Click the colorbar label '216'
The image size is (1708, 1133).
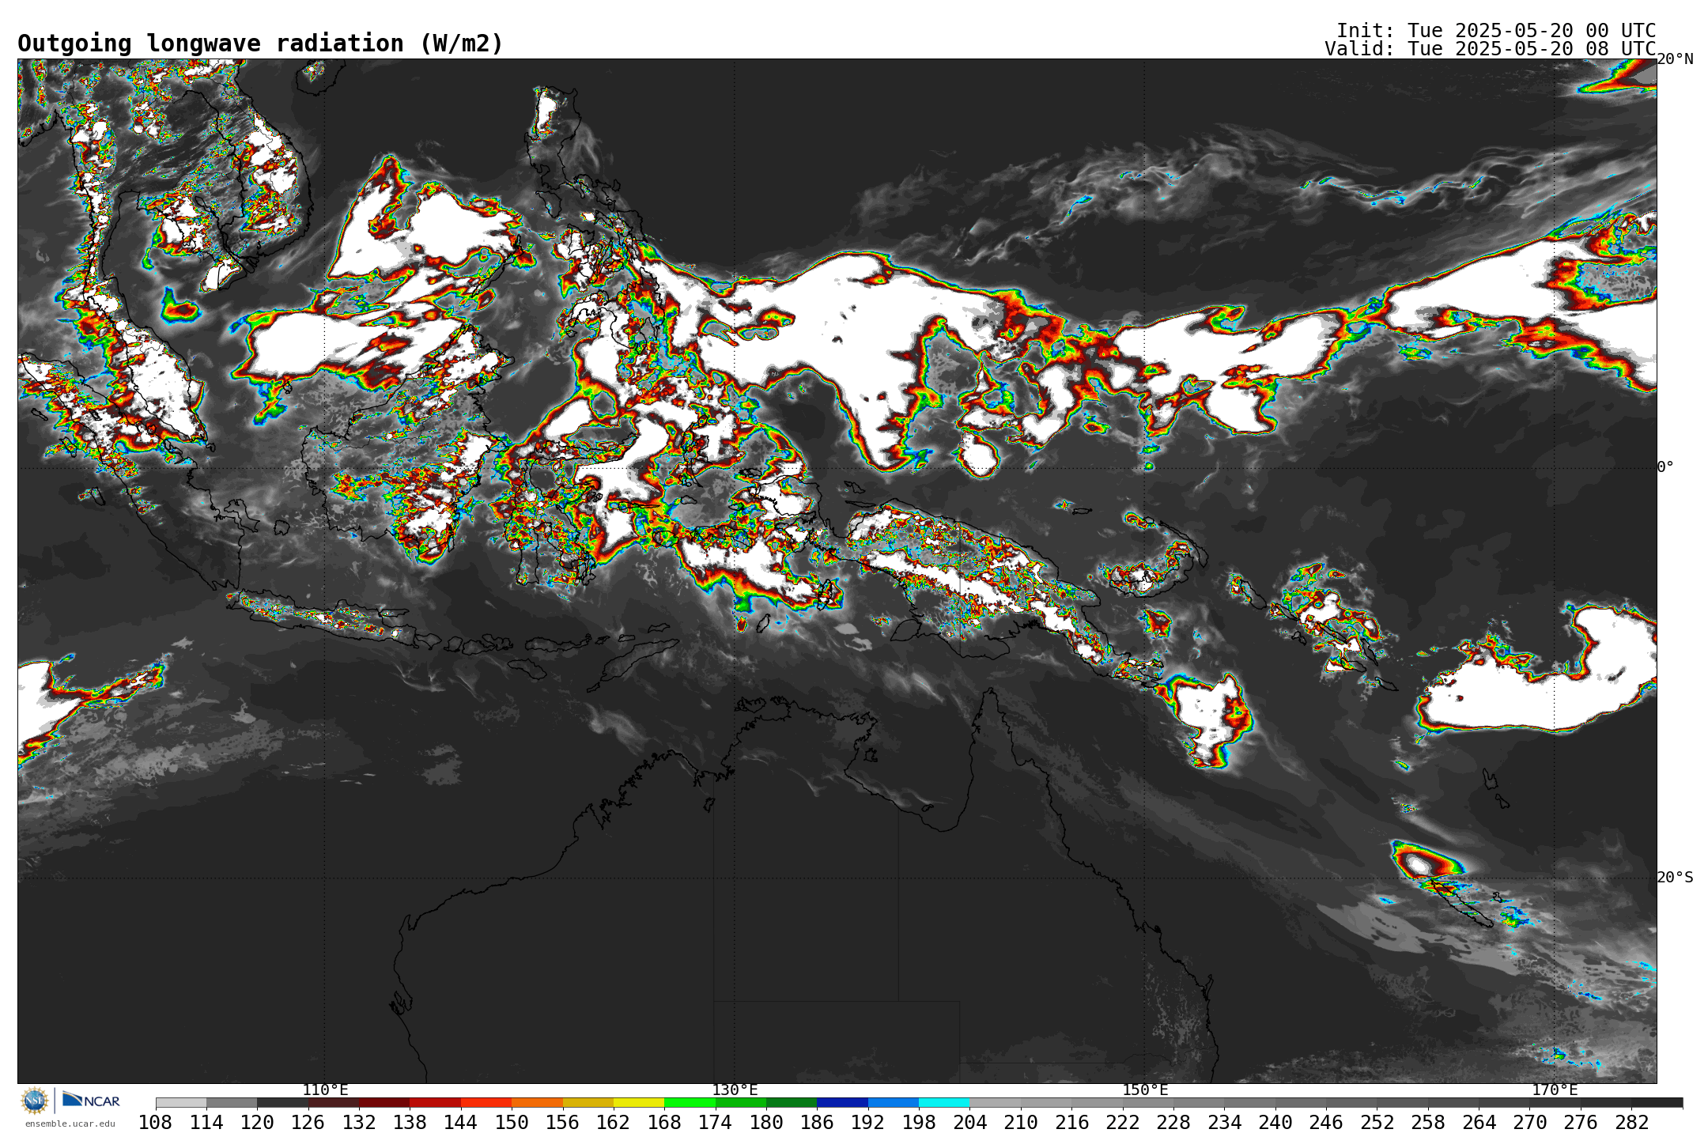coord(1071,1123)
